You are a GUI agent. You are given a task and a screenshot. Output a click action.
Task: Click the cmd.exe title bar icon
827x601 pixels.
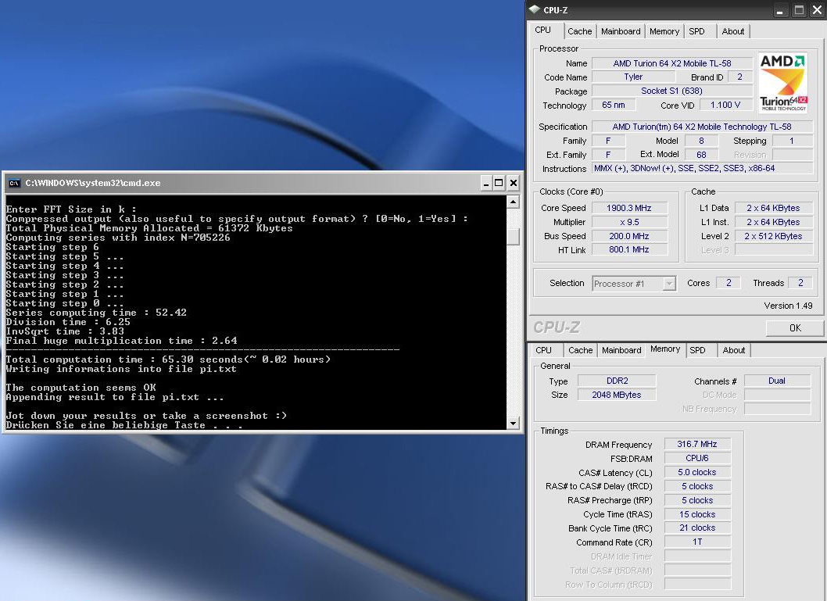click(14, 183)
